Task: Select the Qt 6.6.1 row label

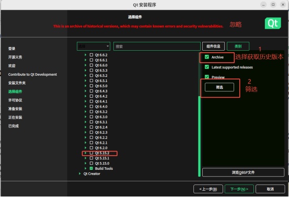Action: (101, 60)
